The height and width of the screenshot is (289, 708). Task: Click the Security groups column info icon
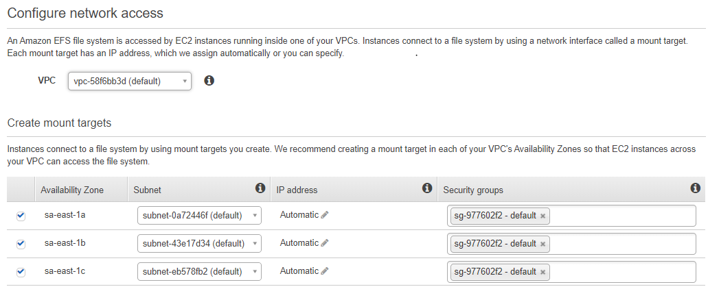click(x=696, y=188)
